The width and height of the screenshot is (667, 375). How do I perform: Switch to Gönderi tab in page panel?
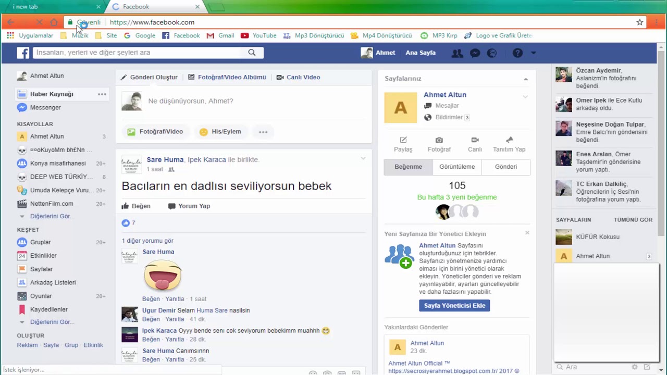click(506, 167)
